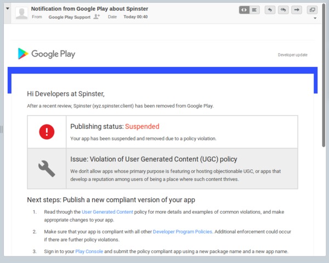329x263 pixels.
Task: Click the left pane splitter handle
Action: 2,129
